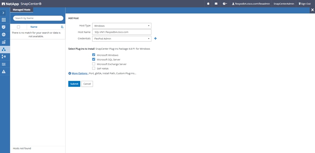315x153 pixels.
Task: Add new credential with plus icon
Action: point(155,38)
